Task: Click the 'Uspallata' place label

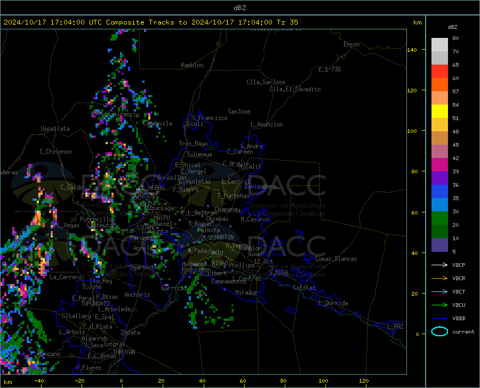Action: (55, 129)
